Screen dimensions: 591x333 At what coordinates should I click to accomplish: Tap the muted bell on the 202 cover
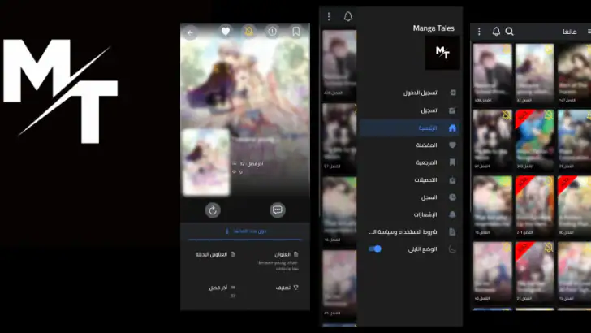(x=549, y=115)
